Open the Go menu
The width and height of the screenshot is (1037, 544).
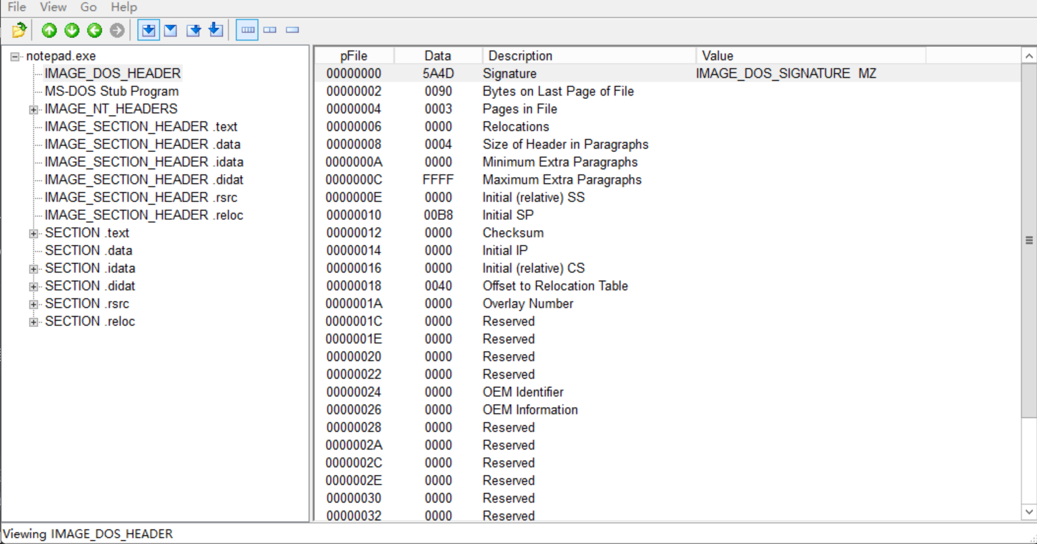(88, 7)
